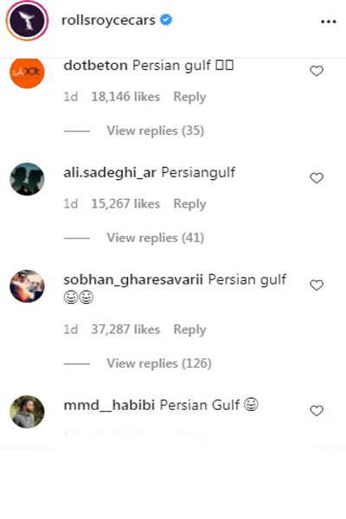
Task: Expand View replies (41)
Action: (156, 238)
